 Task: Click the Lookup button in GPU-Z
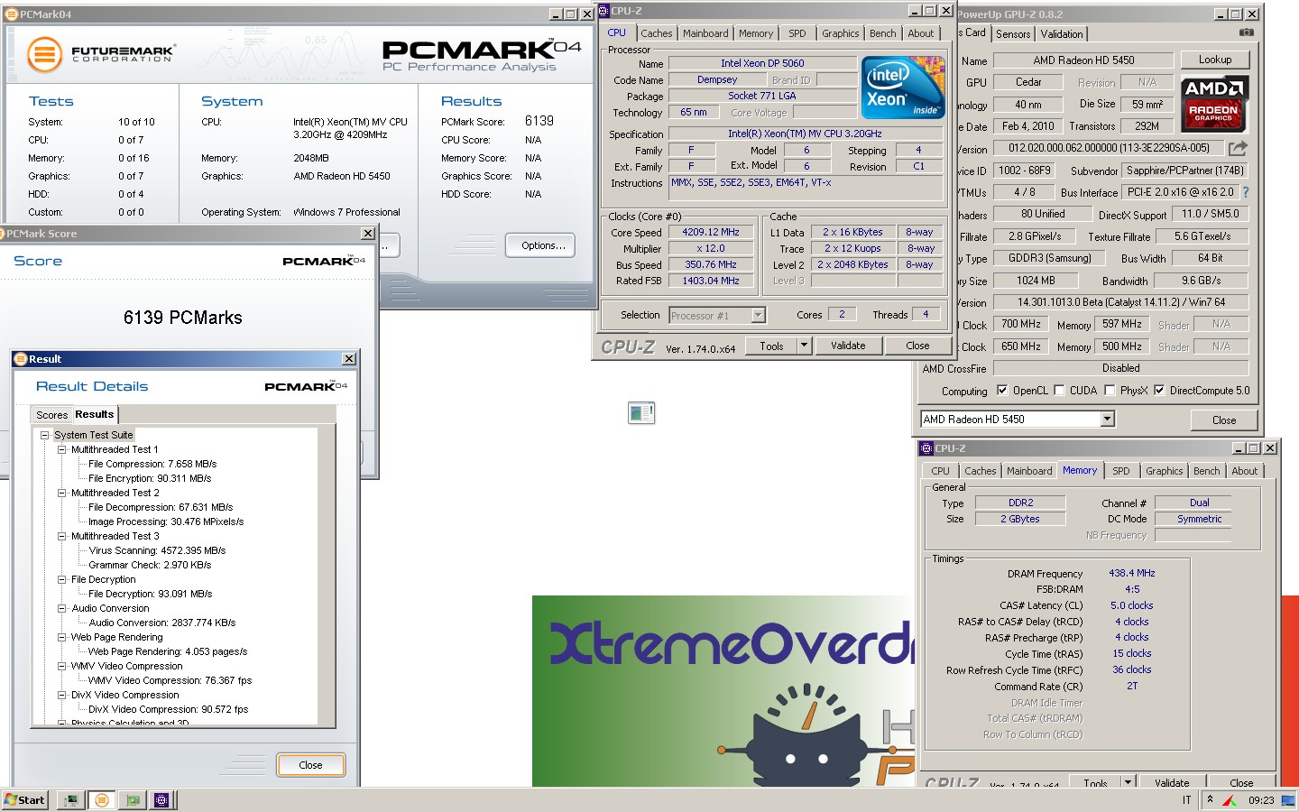coord(1215,60)
